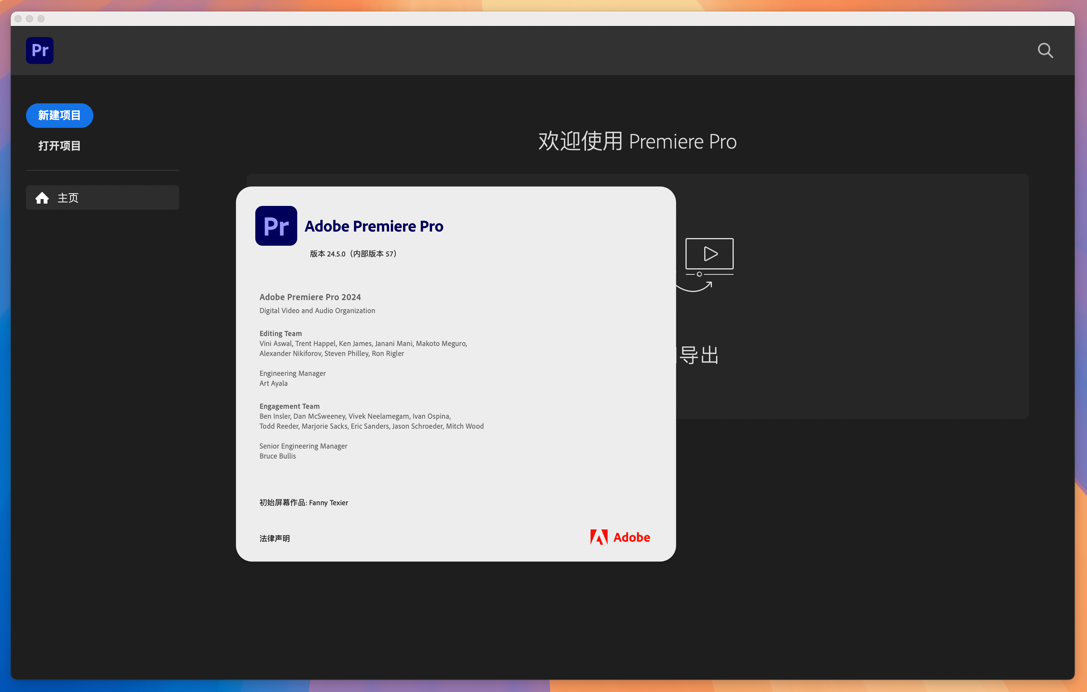1087x692 pixels.
Task: Click Digital Video and Audio Organization line
Action: pos(317,310)
